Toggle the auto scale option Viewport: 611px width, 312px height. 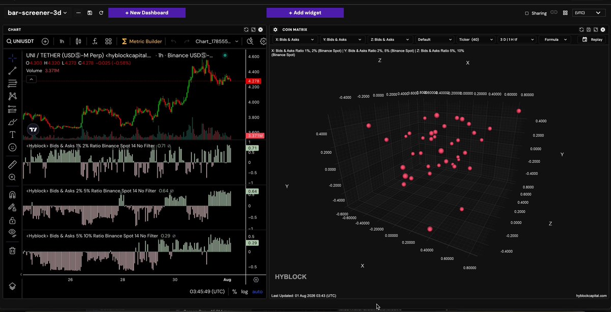coord(257,292)
